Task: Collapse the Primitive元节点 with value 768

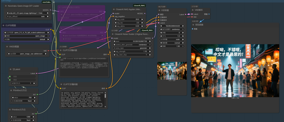Action: [x=11, y=90]
